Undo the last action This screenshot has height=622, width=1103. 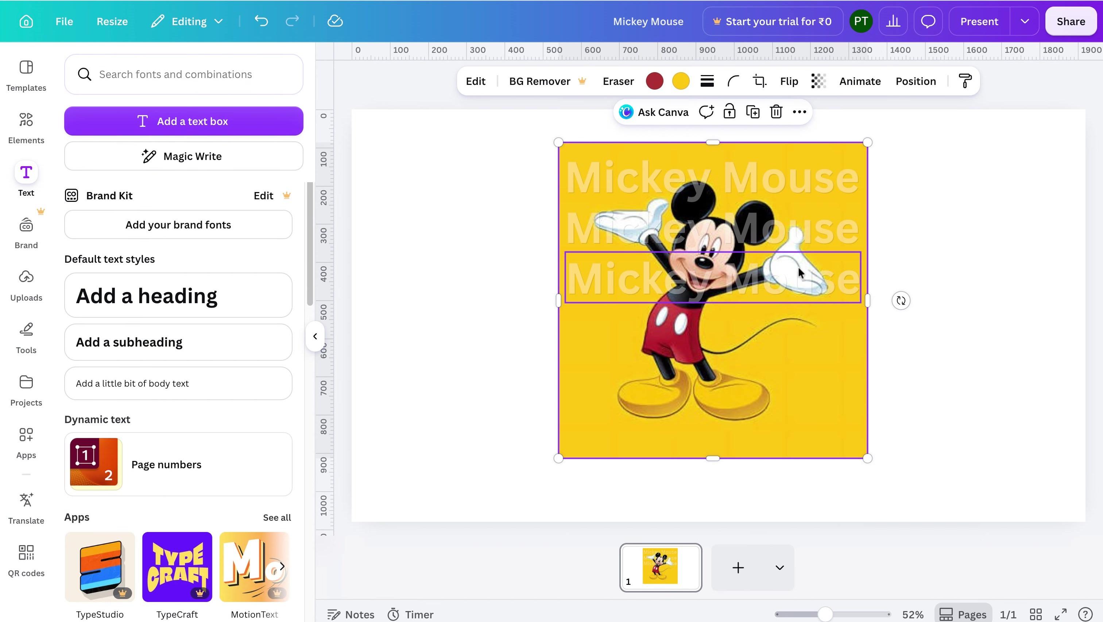pos(261,21)
